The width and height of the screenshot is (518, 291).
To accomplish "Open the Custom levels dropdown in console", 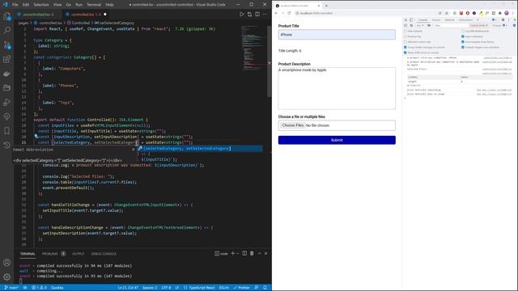I will click(x=478, y=25).
